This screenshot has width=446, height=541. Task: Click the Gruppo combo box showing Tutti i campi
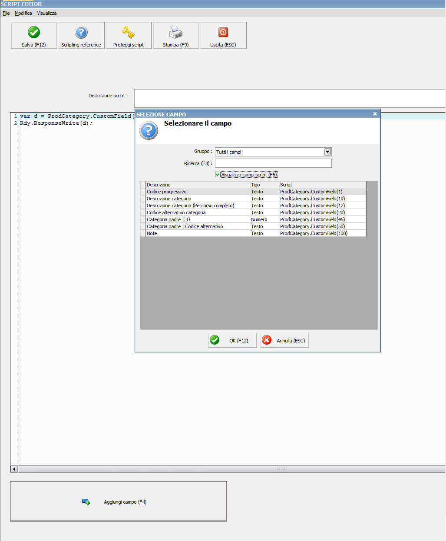273,152
